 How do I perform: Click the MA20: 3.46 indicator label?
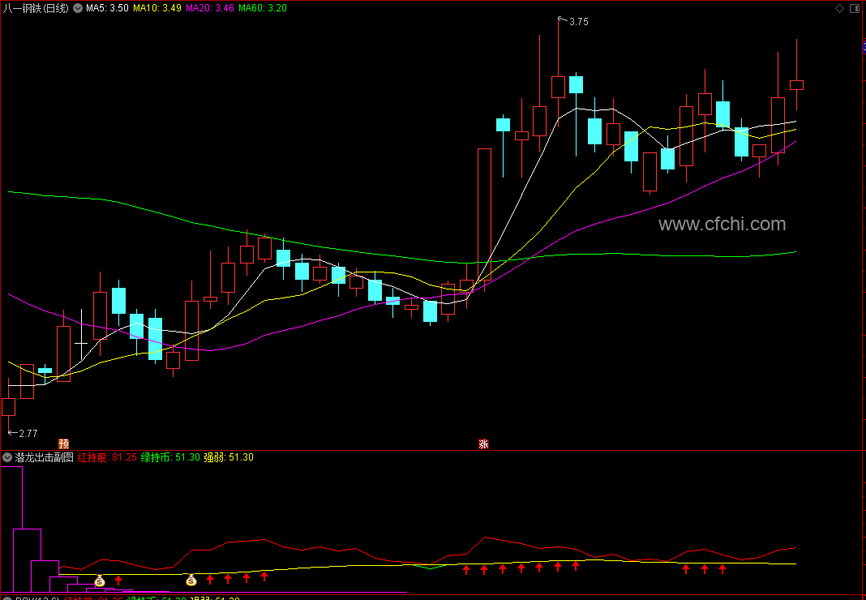click(210, 8)
